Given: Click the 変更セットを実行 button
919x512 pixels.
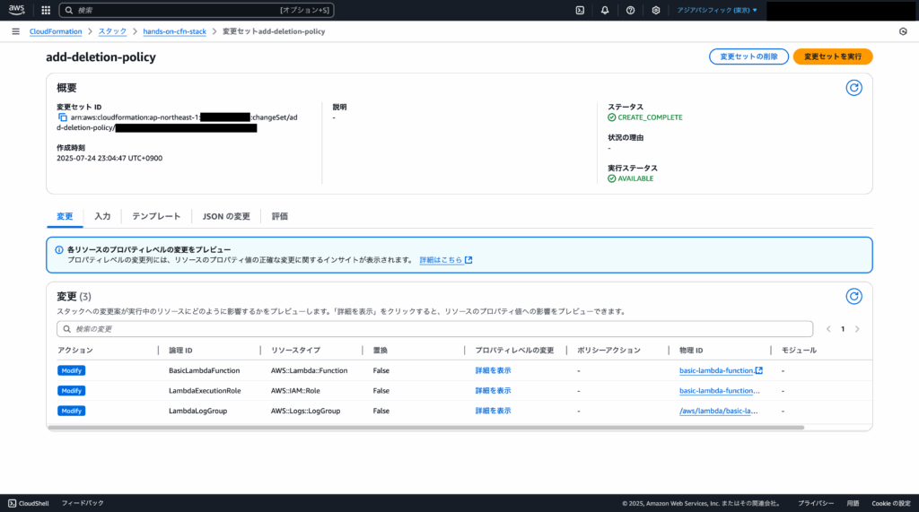Looking at the screenshot, I should (x=832, y=56).
